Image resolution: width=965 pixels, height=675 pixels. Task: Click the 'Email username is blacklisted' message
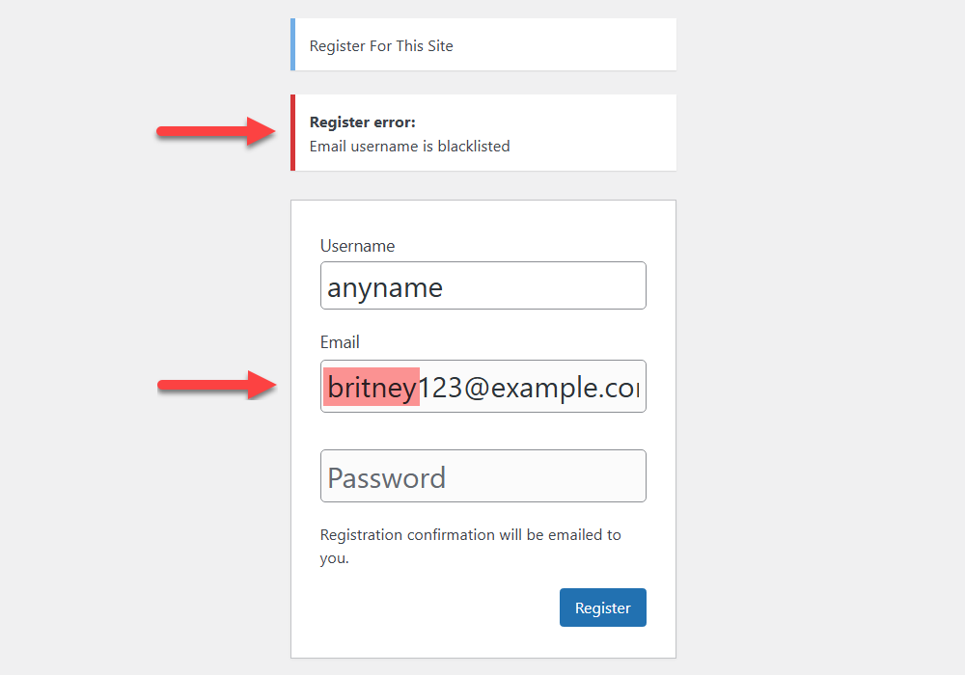[x=409, y=146]
